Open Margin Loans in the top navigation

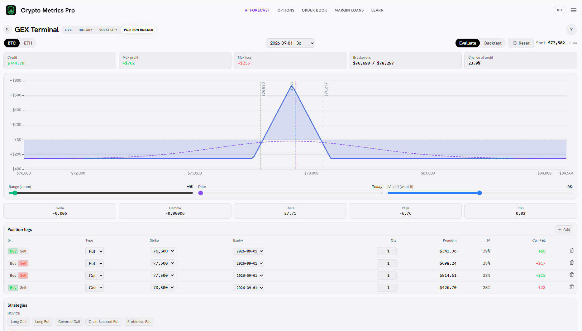349,10
